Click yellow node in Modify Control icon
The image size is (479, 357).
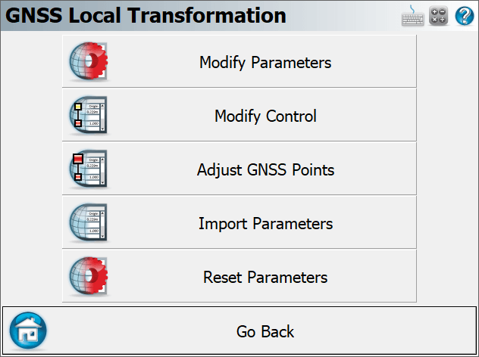pos(78,107)
